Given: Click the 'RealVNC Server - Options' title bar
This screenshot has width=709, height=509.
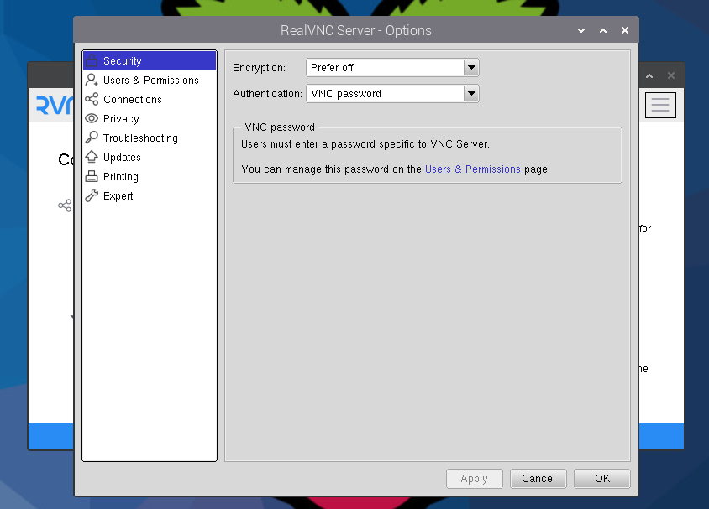Looking at the screenshot, I should [356, 30].
